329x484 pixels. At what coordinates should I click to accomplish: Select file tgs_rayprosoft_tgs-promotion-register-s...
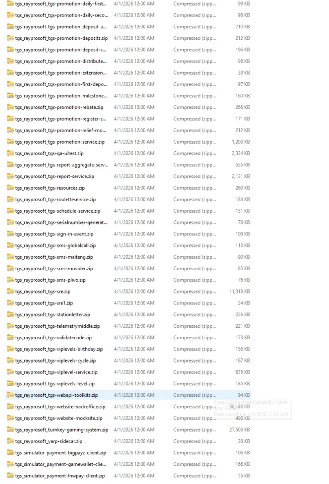pos(61,119)
